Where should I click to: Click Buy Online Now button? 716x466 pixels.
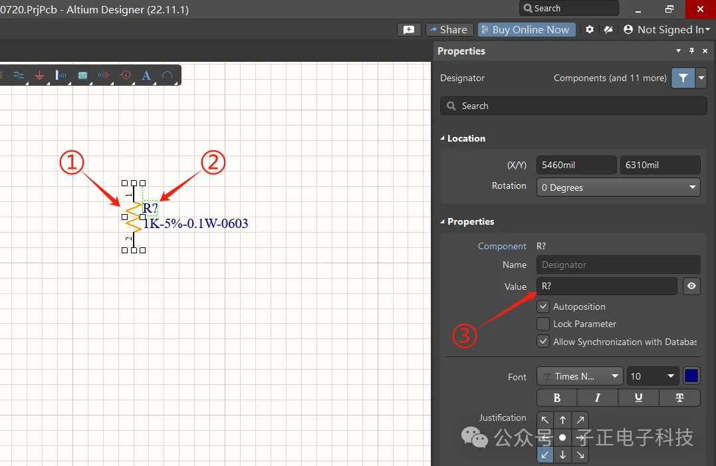[x=527, y=30]
